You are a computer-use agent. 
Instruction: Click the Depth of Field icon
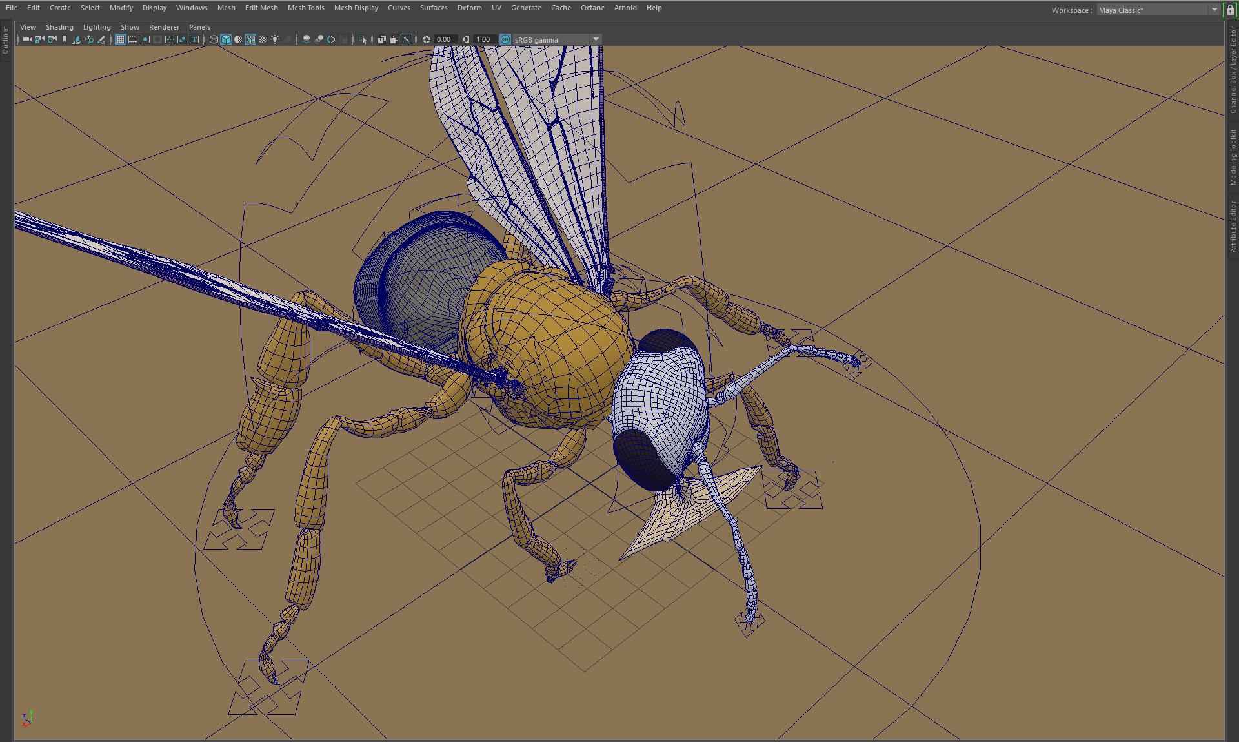(x=343, y=39)
